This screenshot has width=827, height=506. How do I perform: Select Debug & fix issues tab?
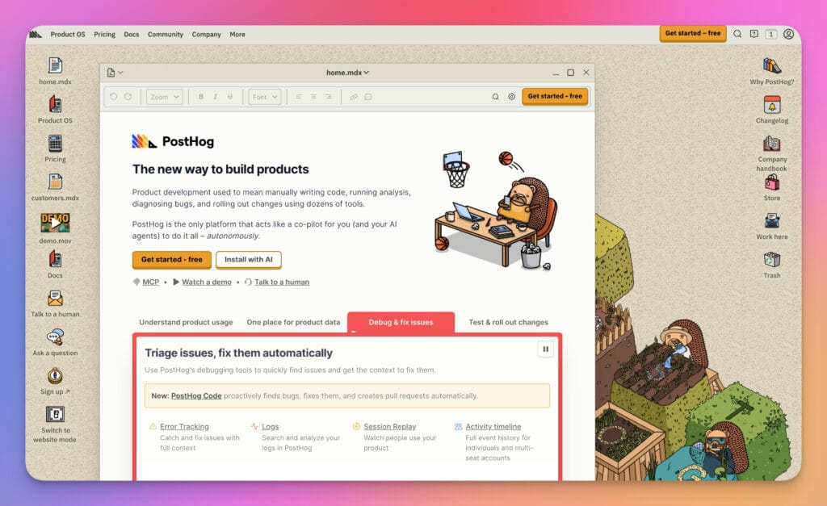coord(401,322)
